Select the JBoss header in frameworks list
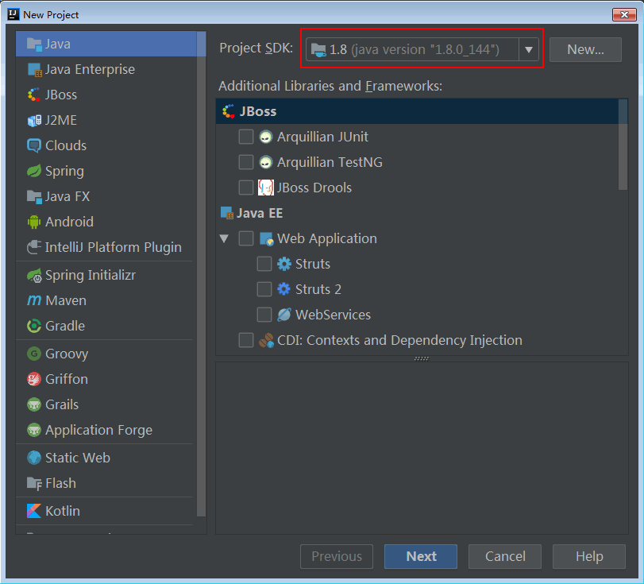Image resolution: width=644 pixels, height=584 pixels. 417,111
